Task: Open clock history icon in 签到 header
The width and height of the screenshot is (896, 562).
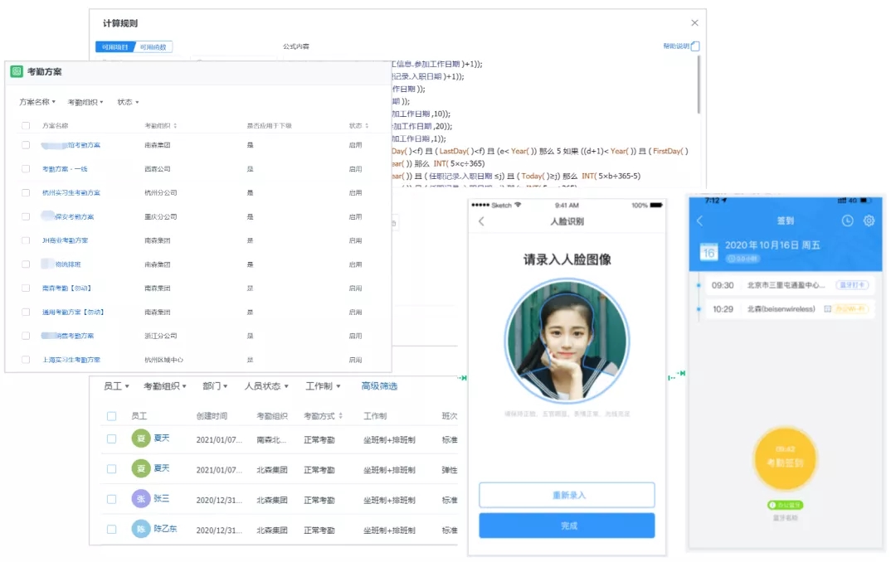Action: [847, 220]
